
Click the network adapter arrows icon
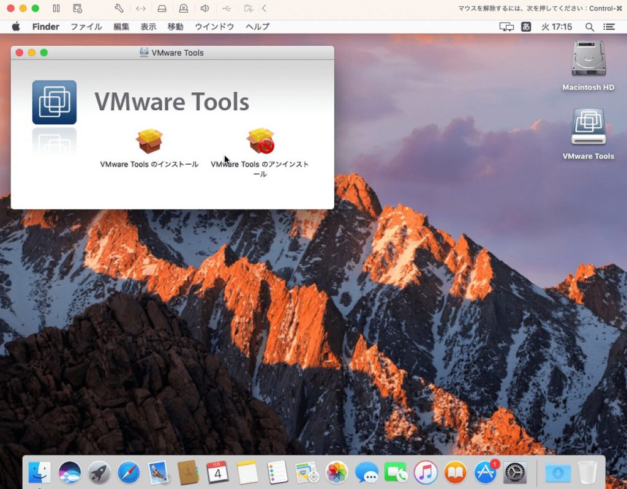[140, 9]
